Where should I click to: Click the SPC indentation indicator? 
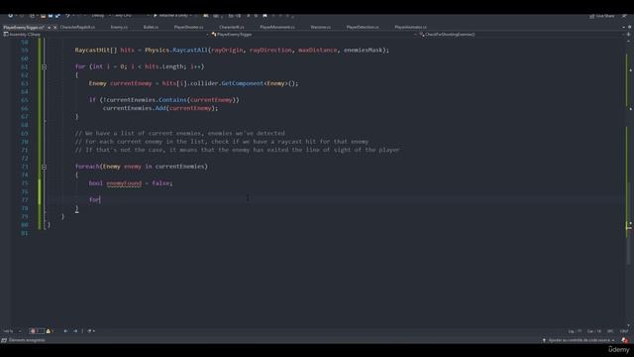pyautogui.click(x=610, y=331)
